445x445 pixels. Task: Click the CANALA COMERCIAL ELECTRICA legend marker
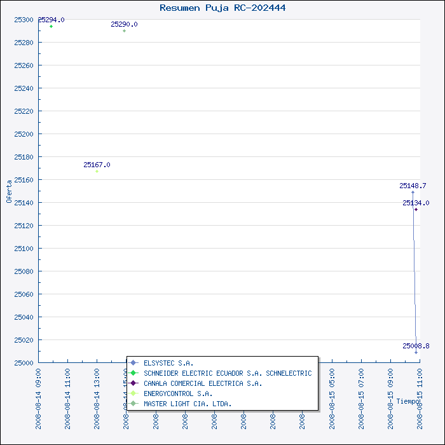pyautogui.click(x=133, y=383)
